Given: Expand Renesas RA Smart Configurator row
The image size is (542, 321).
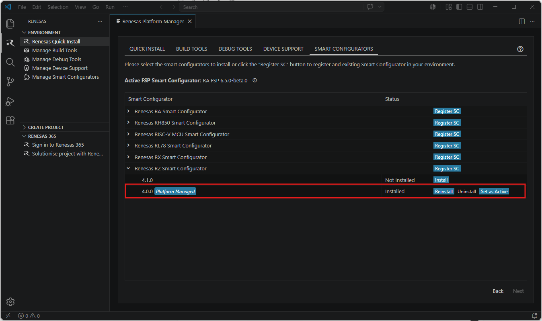Looking at the screenshot, I should point(128,111).
